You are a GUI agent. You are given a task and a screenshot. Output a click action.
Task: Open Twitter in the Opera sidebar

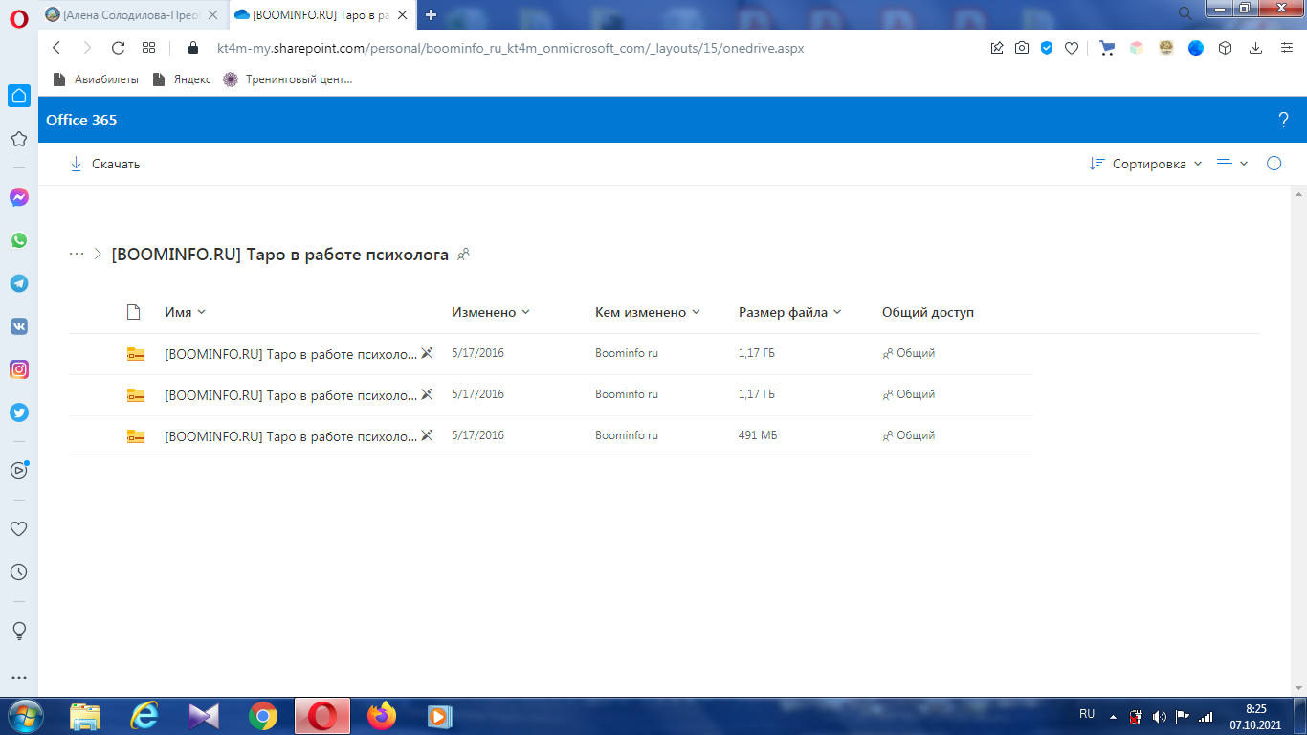[x=19, y=412]
